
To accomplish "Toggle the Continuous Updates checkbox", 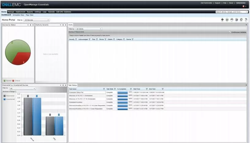I will [230, 32].
